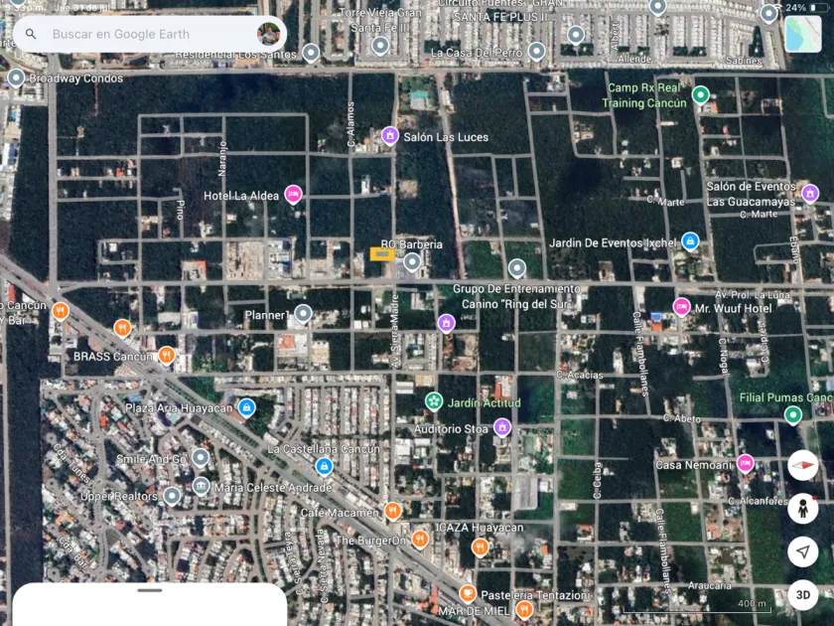Tap the search magnifier icon
Viewport: 834px width, 626px height.
pos(31,34)
